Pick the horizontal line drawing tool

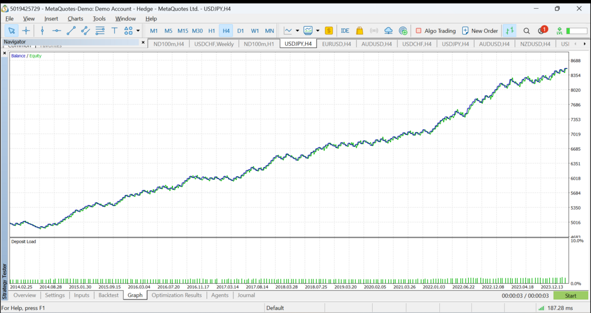(56, 31)
